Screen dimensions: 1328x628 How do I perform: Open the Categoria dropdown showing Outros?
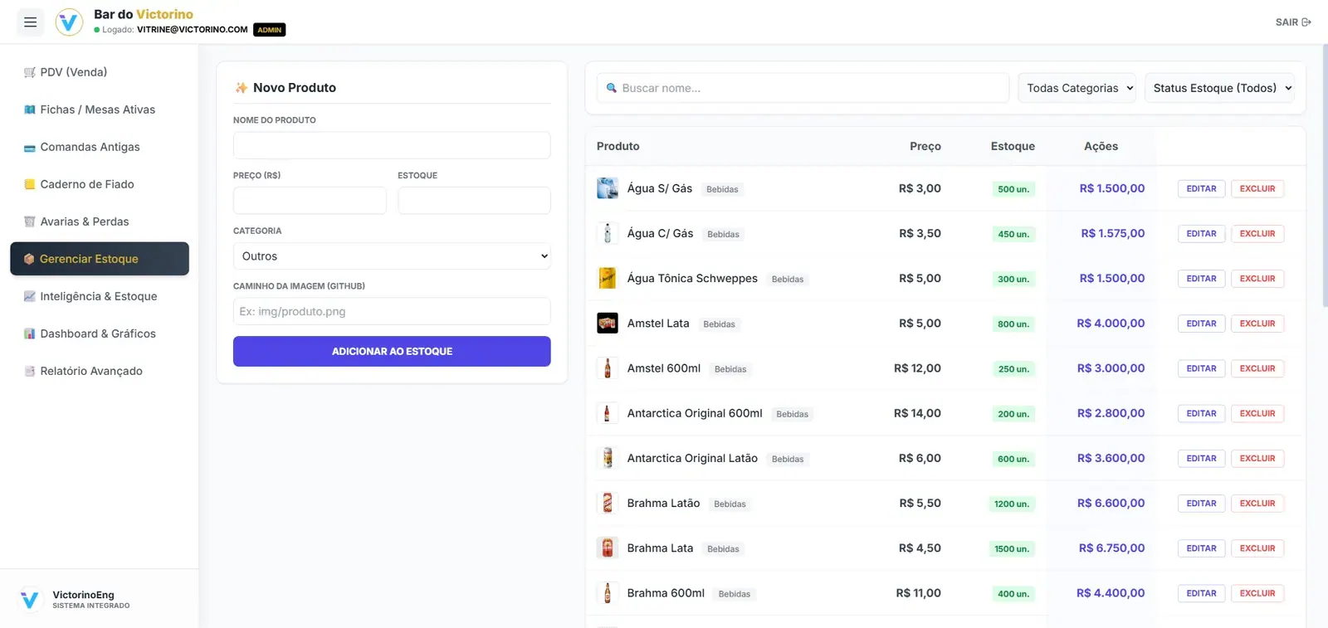point(392,256)
